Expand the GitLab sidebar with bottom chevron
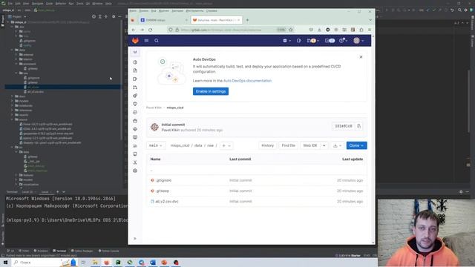This screenshot has width=475, height=267. [135, 239]
